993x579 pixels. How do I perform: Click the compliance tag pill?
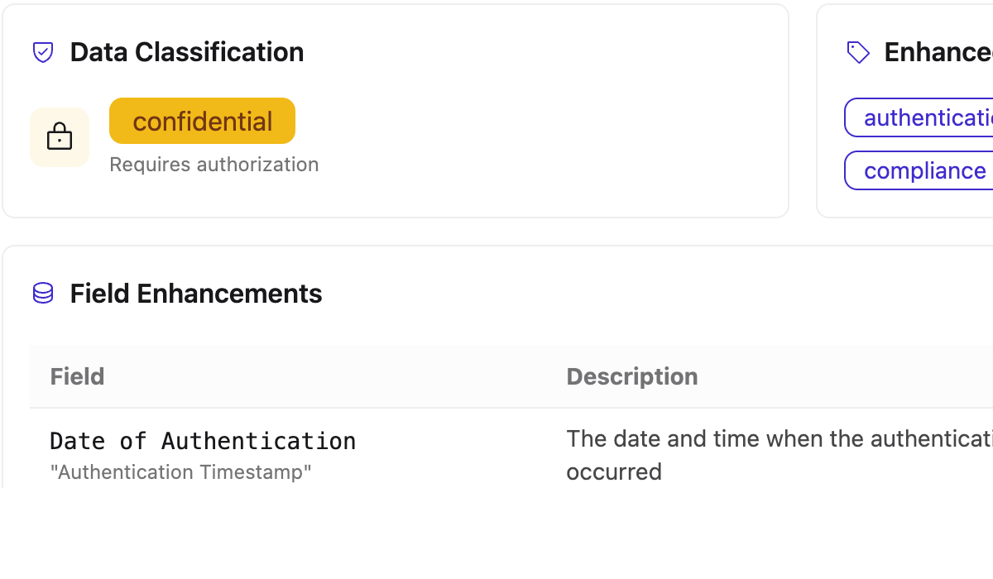(919, 170)
